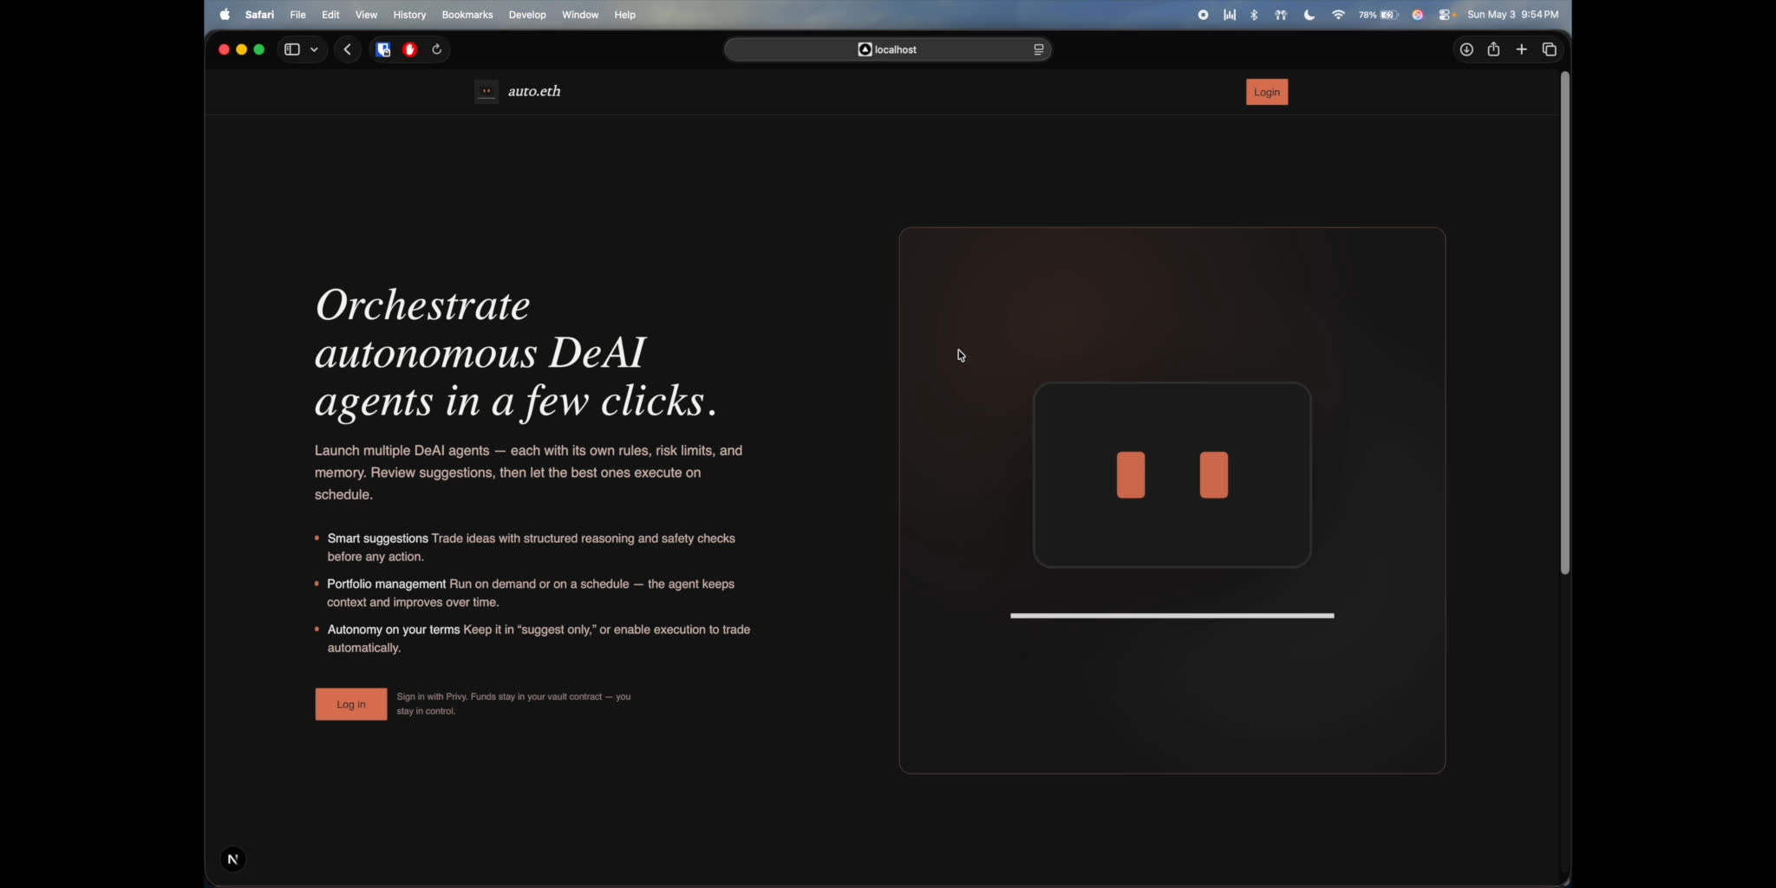Click the date and time clock
1776x888 pixels.
pos(1512,15)
